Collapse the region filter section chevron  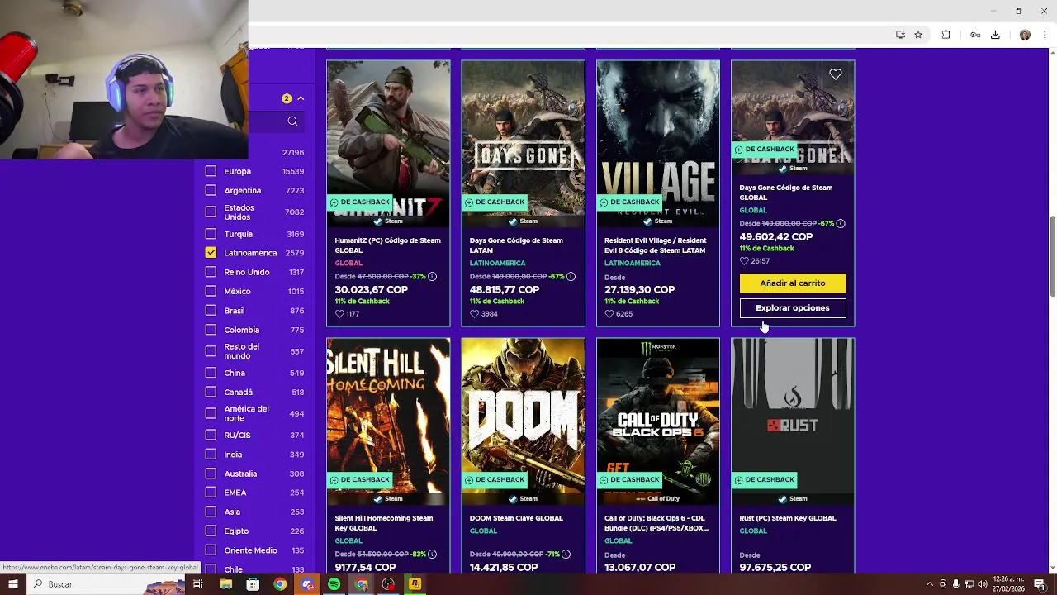pos(301,98)
